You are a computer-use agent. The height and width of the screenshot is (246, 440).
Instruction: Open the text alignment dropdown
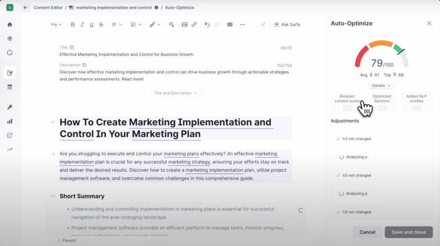click(x=117, y=24)
